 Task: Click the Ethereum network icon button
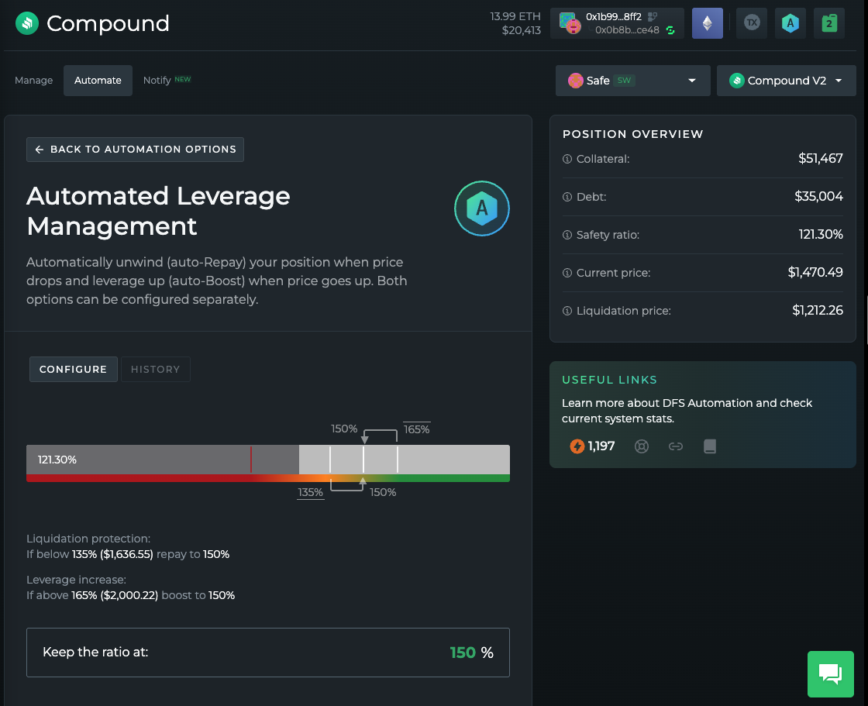[x=707, y=23]
